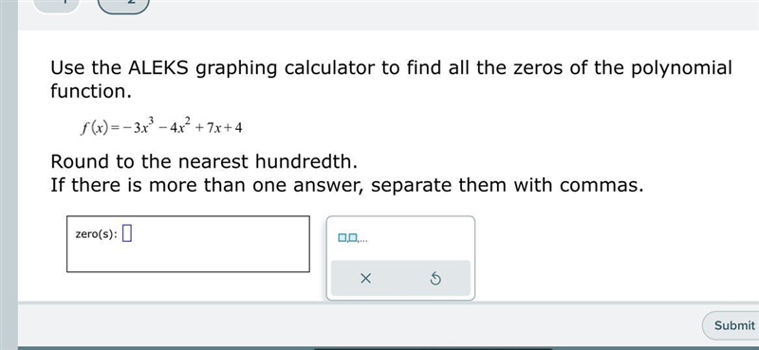Select the blue placeholder box after zero(s)
759x350 pixels.
[127, 233]
